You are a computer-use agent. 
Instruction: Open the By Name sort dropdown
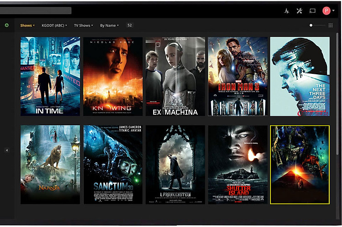(x=109, y=26)
